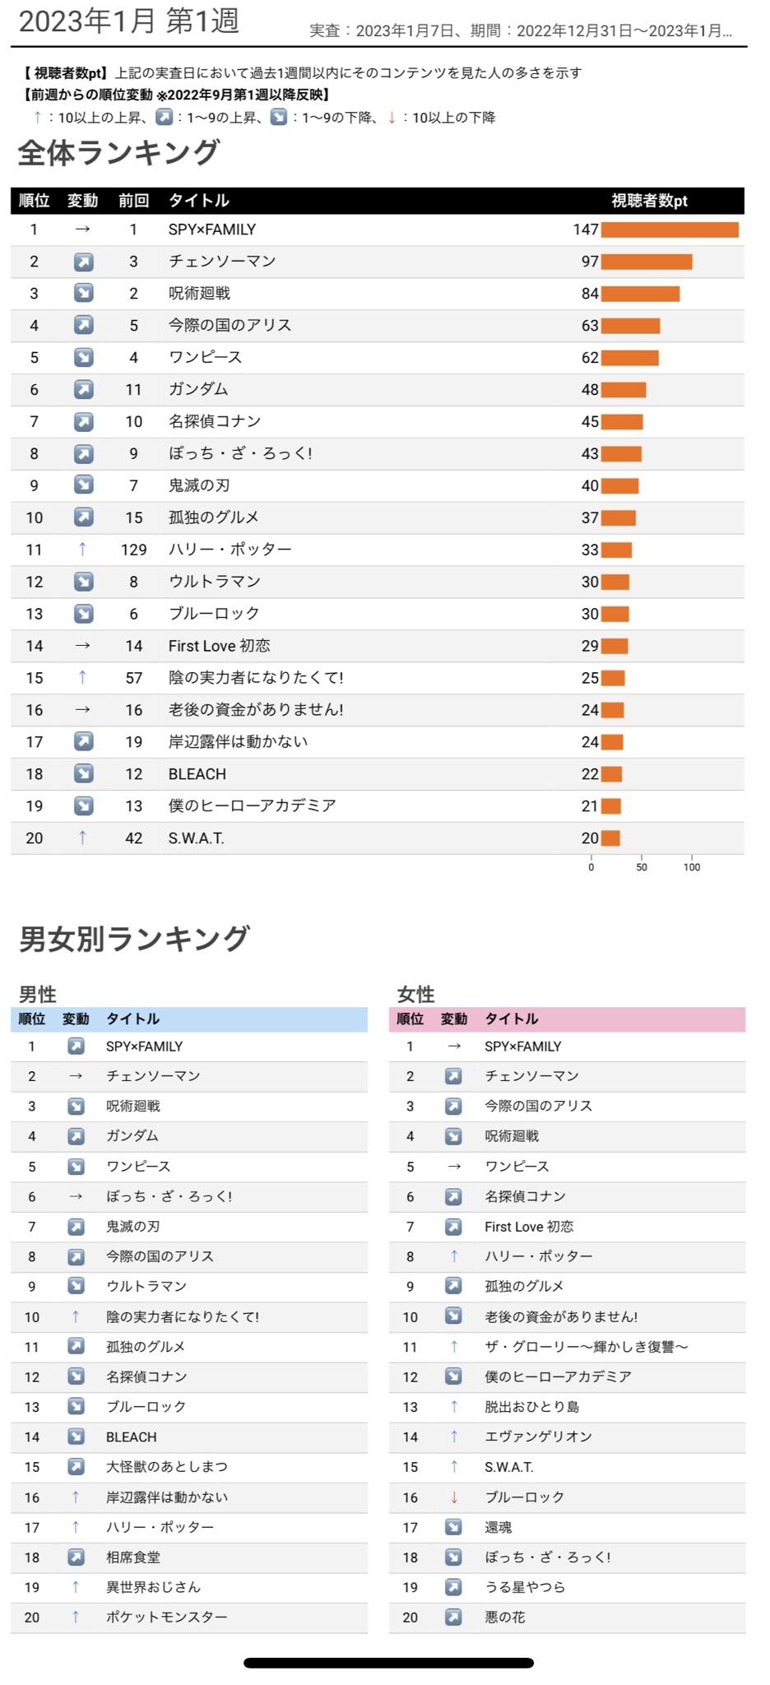Click the タイトル header in the overall ranking table

point(198,201)
